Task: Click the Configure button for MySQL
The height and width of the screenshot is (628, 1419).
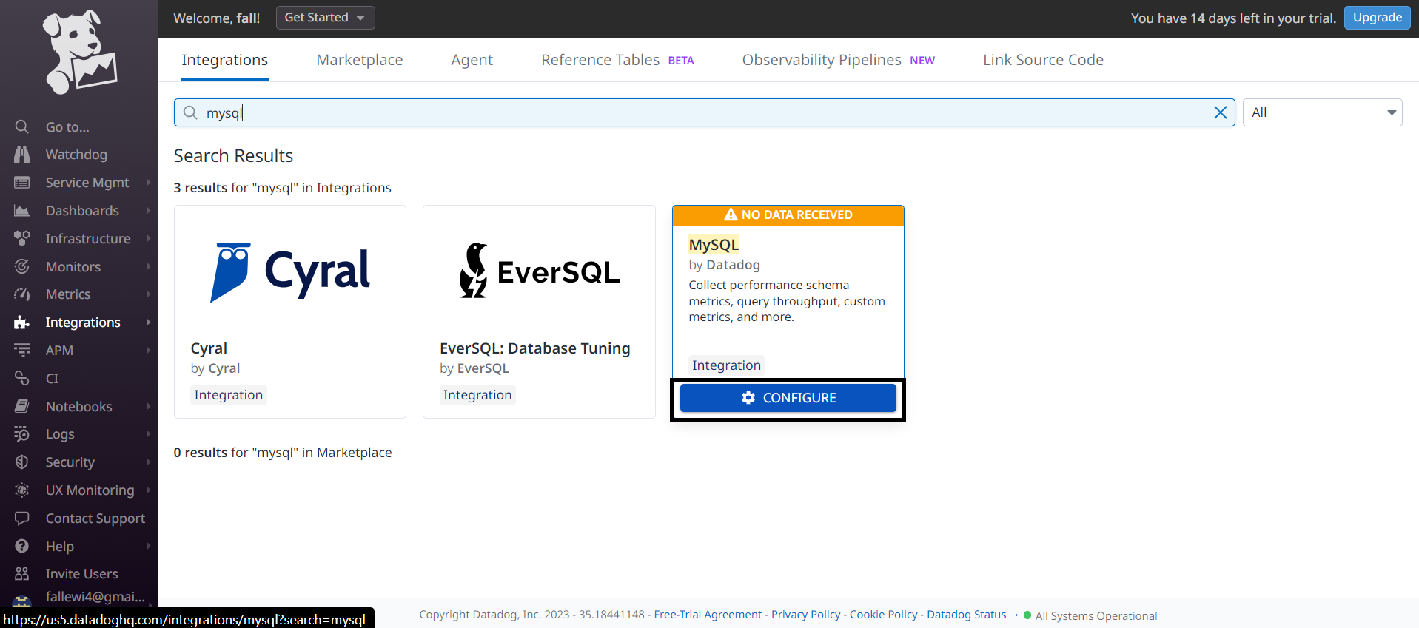Action: point(788,398)
